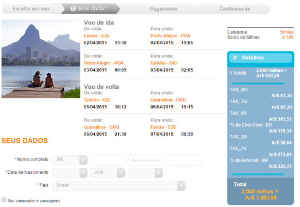Click 'Ezeiza - EZE' outbound origin
Viewport: 300px width, 207px height.
97,36
